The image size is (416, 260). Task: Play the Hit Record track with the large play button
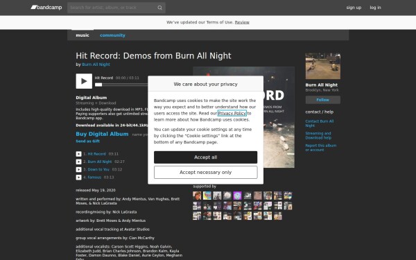pos(84,81)
